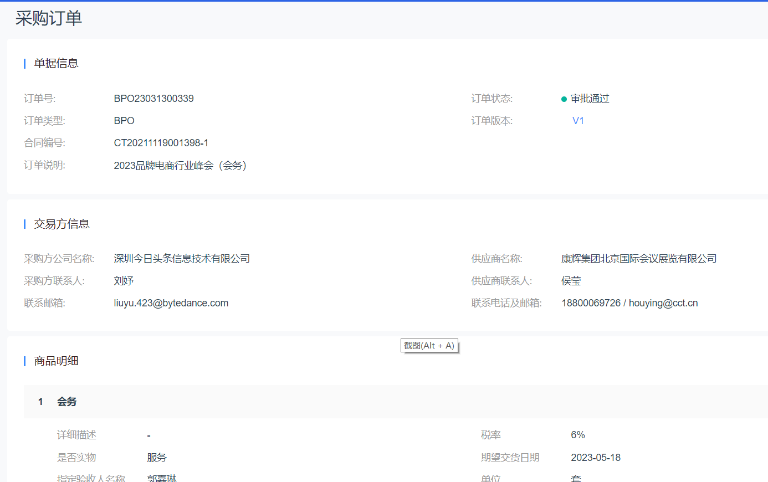The width and height of the screenshot is (768, 482).
Task: Click purchaser contact name 刘妤
Action: [124, 281]
